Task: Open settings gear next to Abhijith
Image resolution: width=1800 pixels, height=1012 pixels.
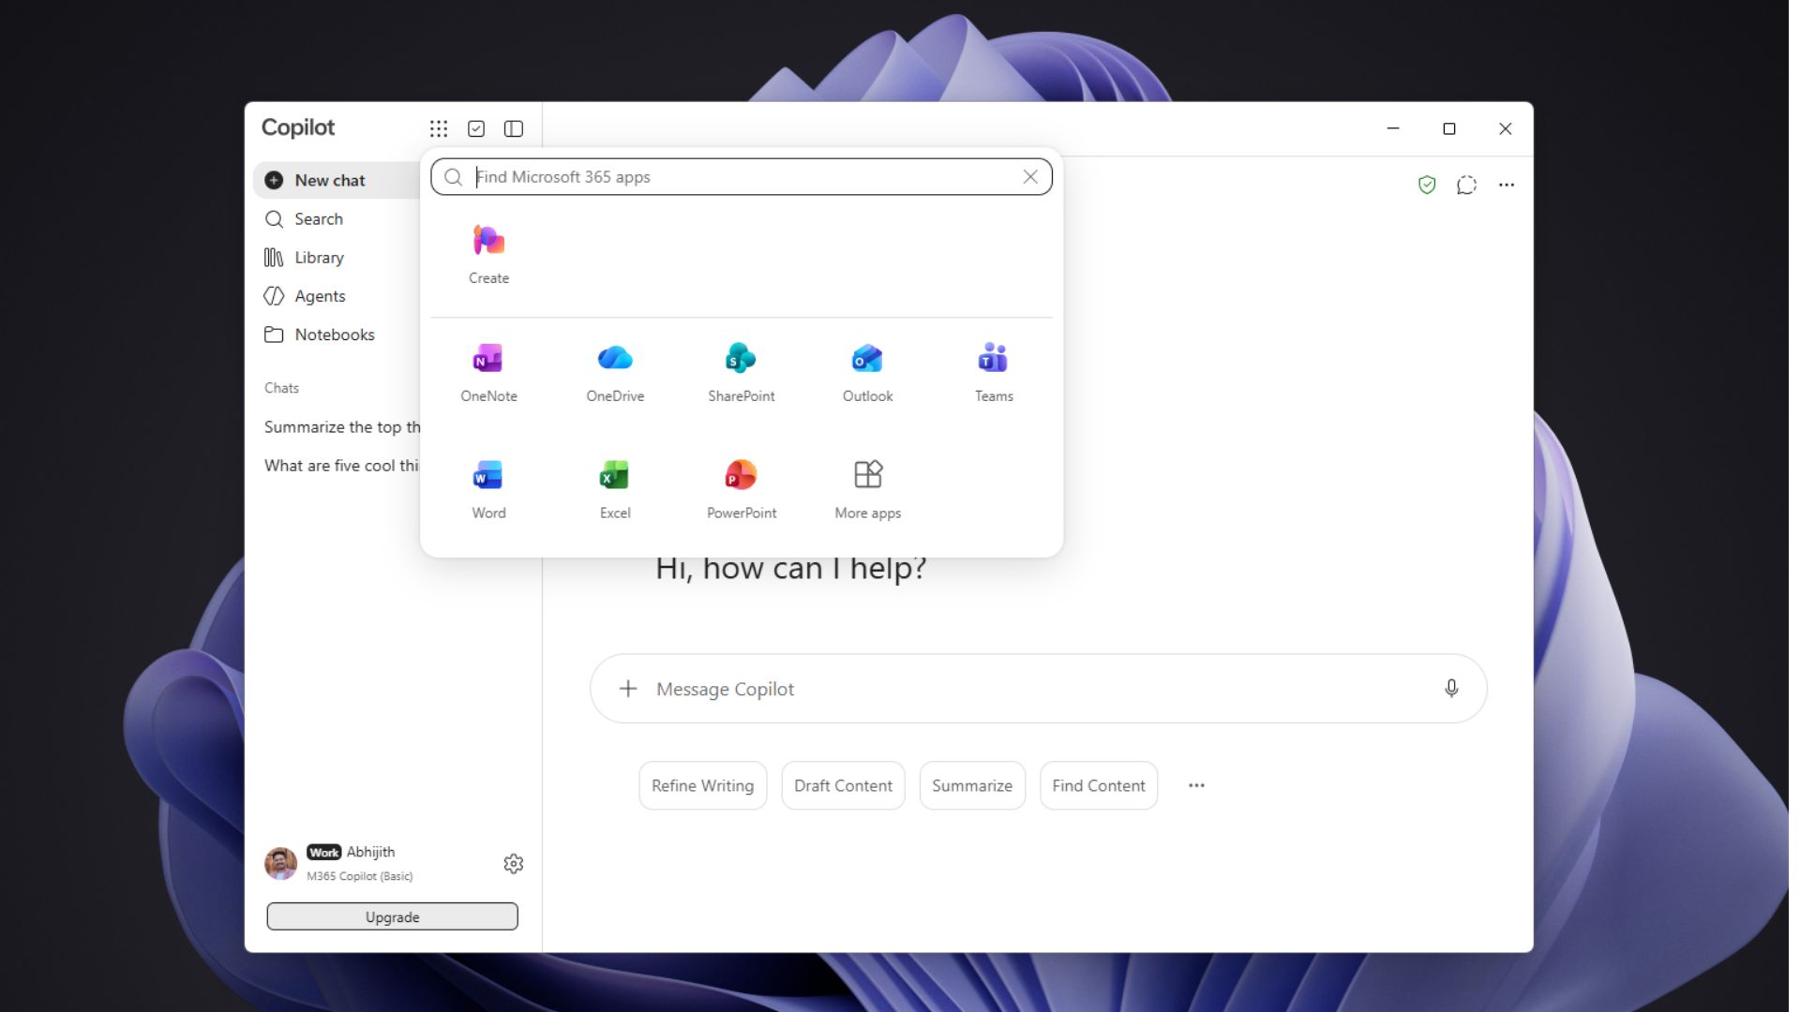Action: [x=514, y=864]
